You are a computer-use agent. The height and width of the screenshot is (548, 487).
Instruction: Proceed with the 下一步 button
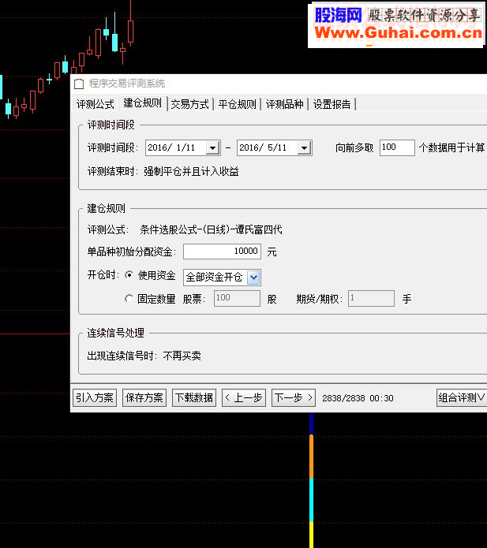point(294,397)
